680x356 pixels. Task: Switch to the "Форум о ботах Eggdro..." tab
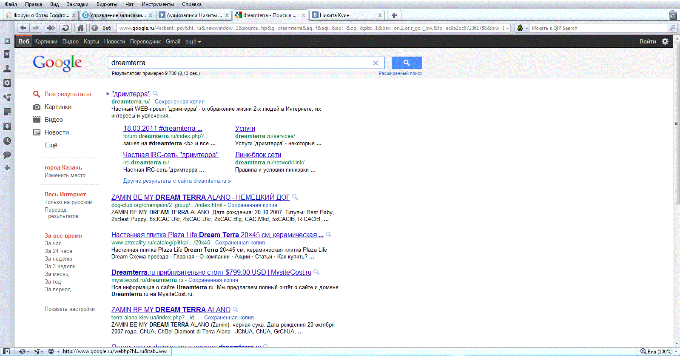coord(41,15)
